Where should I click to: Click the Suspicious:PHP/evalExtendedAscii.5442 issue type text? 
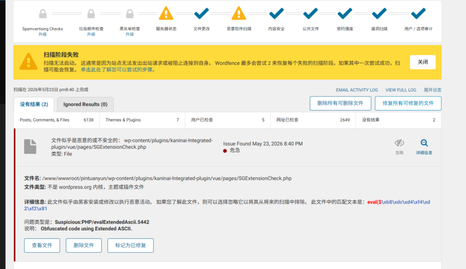point(102,222)
